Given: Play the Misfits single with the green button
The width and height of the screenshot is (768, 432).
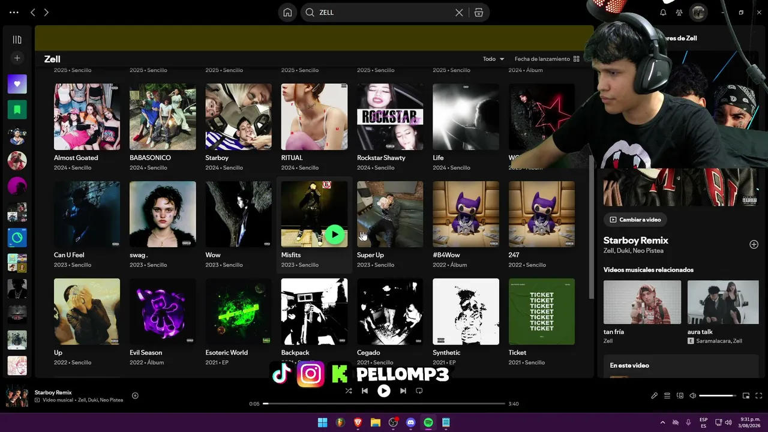Looking at the screenshot, I should click(335, 235).
